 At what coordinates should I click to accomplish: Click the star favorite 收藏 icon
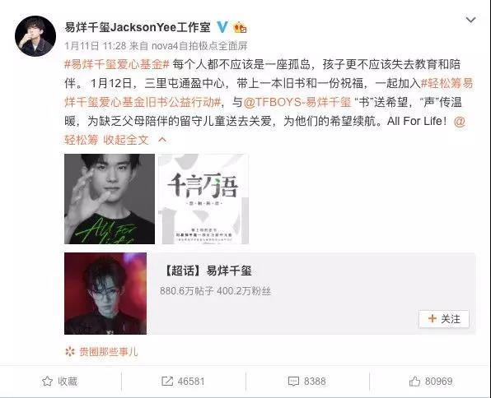(x=47, y=381)
